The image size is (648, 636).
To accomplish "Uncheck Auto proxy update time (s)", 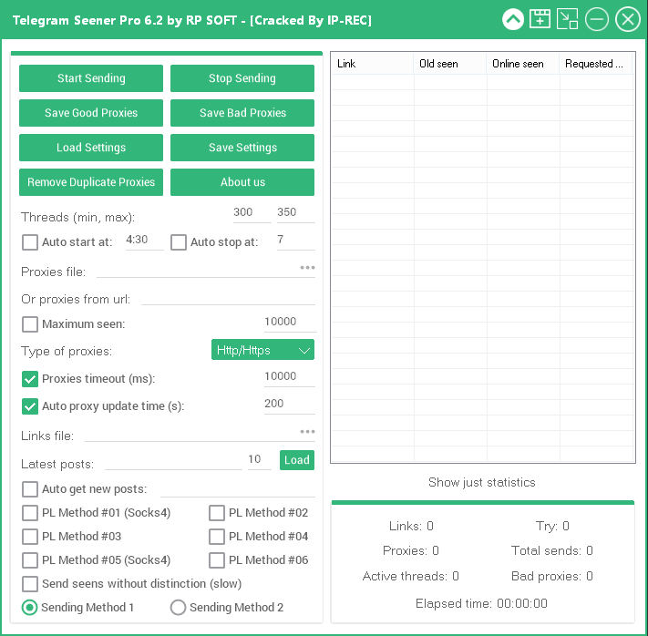I will 30,406.
